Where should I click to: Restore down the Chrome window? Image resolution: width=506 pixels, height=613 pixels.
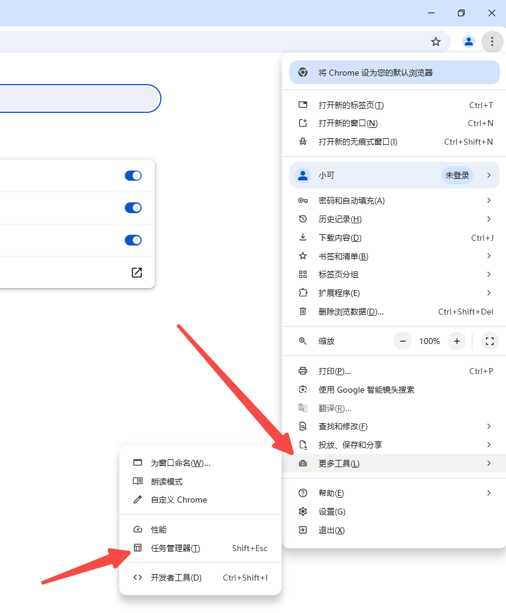coord(461,13)
